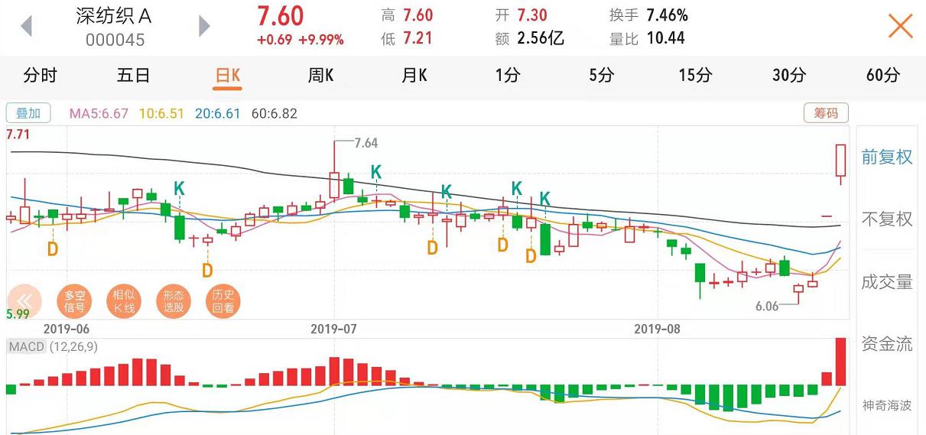Switch to 30分 chart tab

coord(789,75)
